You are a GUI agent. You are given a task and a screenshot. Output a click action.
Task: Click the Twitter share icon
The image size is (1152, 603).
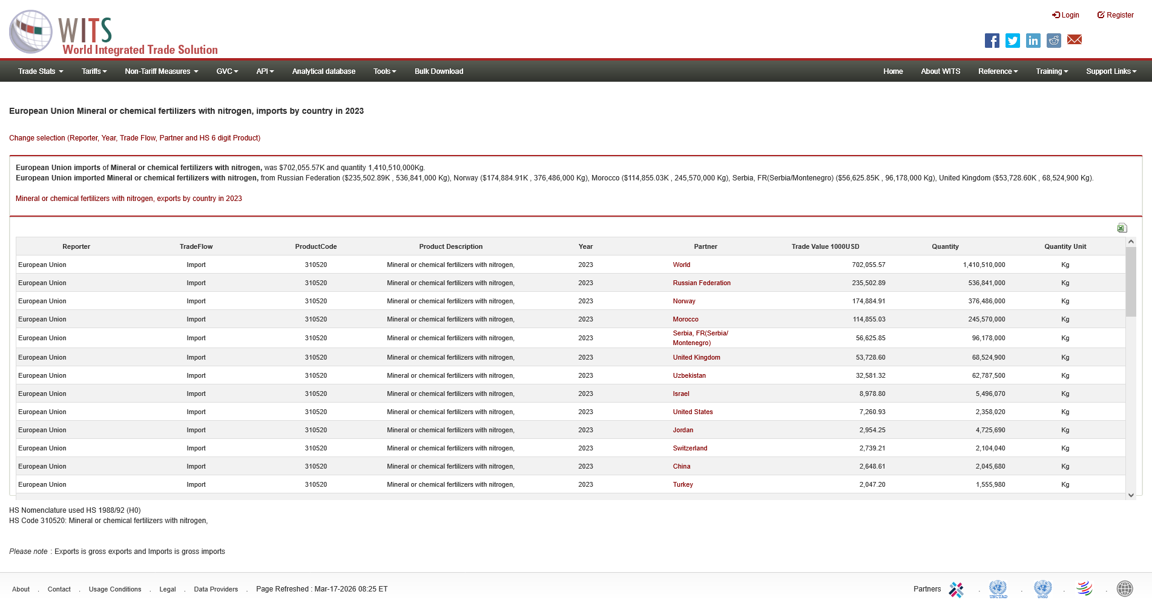point(1012,41)
